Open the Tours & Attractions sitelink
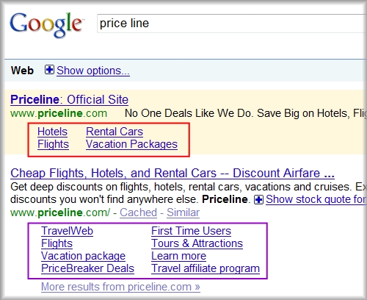The width and height of the screenshot is (367, 300). 197,243
